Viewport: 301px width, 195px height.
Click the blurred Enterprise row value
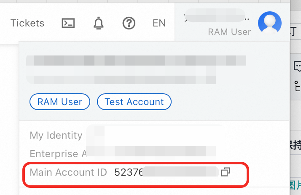coord(152,151)
